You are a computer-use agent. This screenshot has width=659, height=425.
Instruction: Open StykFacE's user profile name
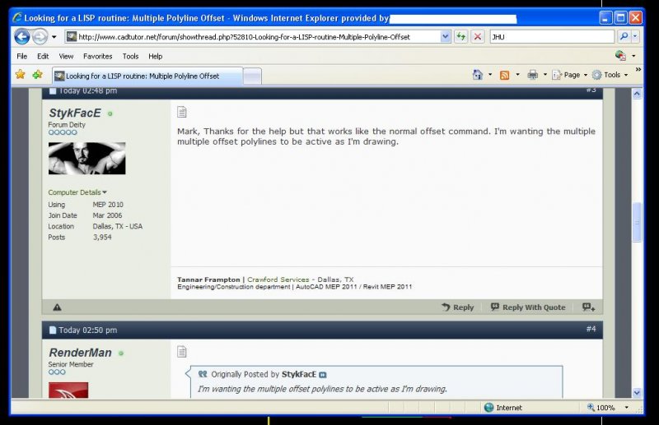(x=75, y=113)
